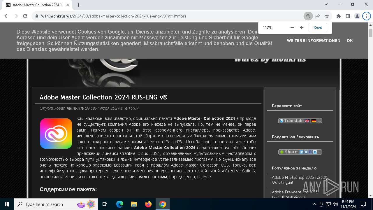The height and width of the screenshot is (210, 373).
Task: Accept cookies with OK
Action: (350, 41)
